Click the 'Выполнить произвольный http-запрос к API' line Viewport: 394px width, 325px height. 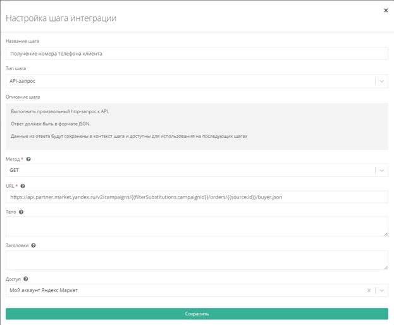pyautogui.click(x=60, y=111)
